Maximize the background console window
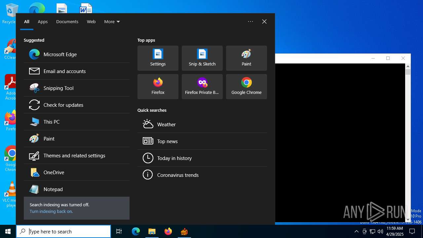This screenshot has width=423, height=238. coord(388,58)
